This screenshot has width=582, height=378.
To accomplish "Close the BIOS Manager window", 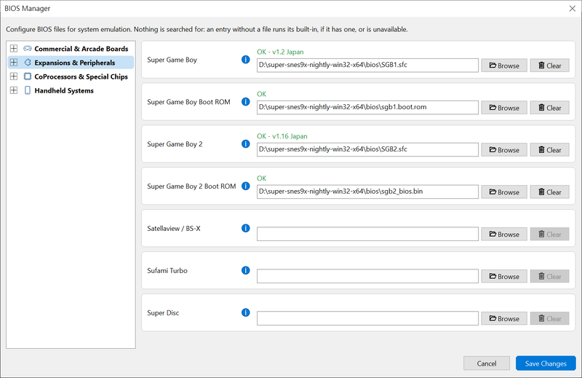I will point(572,9).
